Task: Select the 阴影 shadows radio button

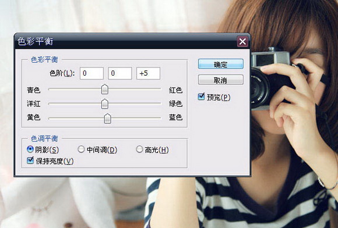Action: coord(30,149)
